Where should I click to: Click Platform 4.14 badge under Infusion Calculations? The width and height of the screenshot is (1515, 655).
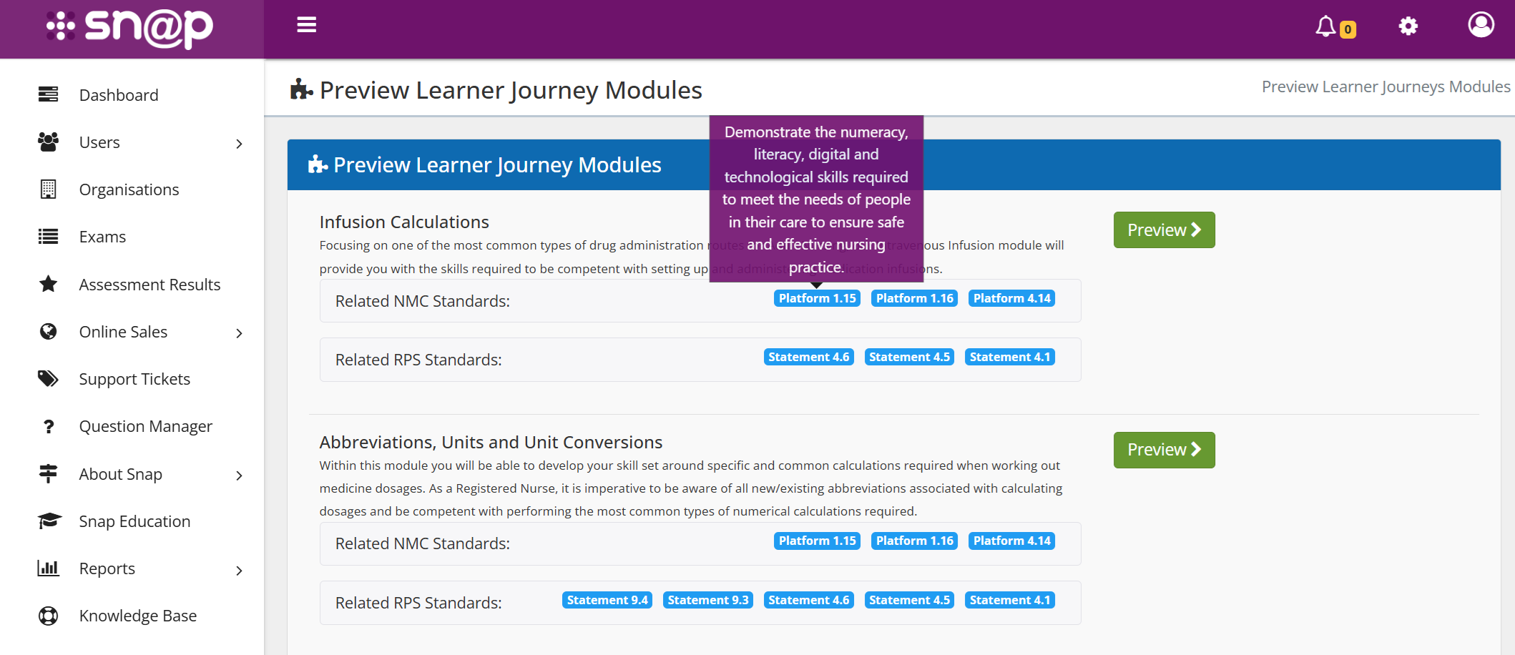point(1011,298)
